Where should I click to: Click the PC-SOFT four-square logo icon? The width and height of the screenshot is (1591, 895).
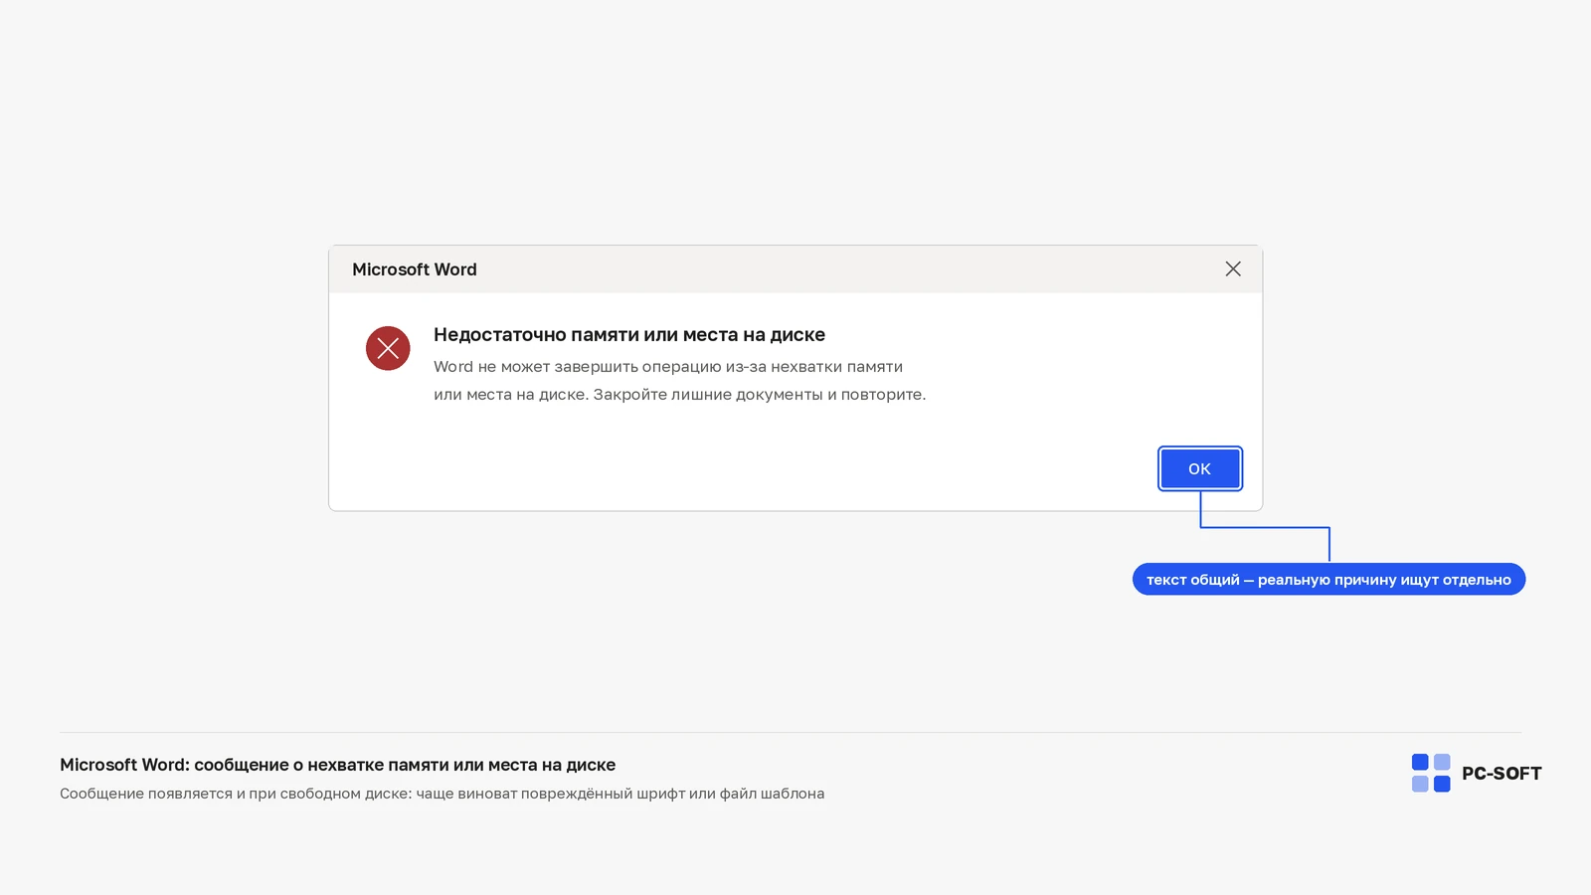[1431, 773]
